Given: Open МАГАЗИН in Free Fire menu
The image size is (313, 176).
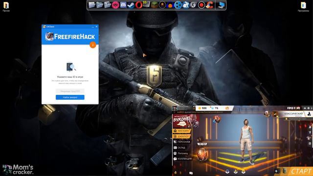Looking at the screenshot, I should (181, 131).
